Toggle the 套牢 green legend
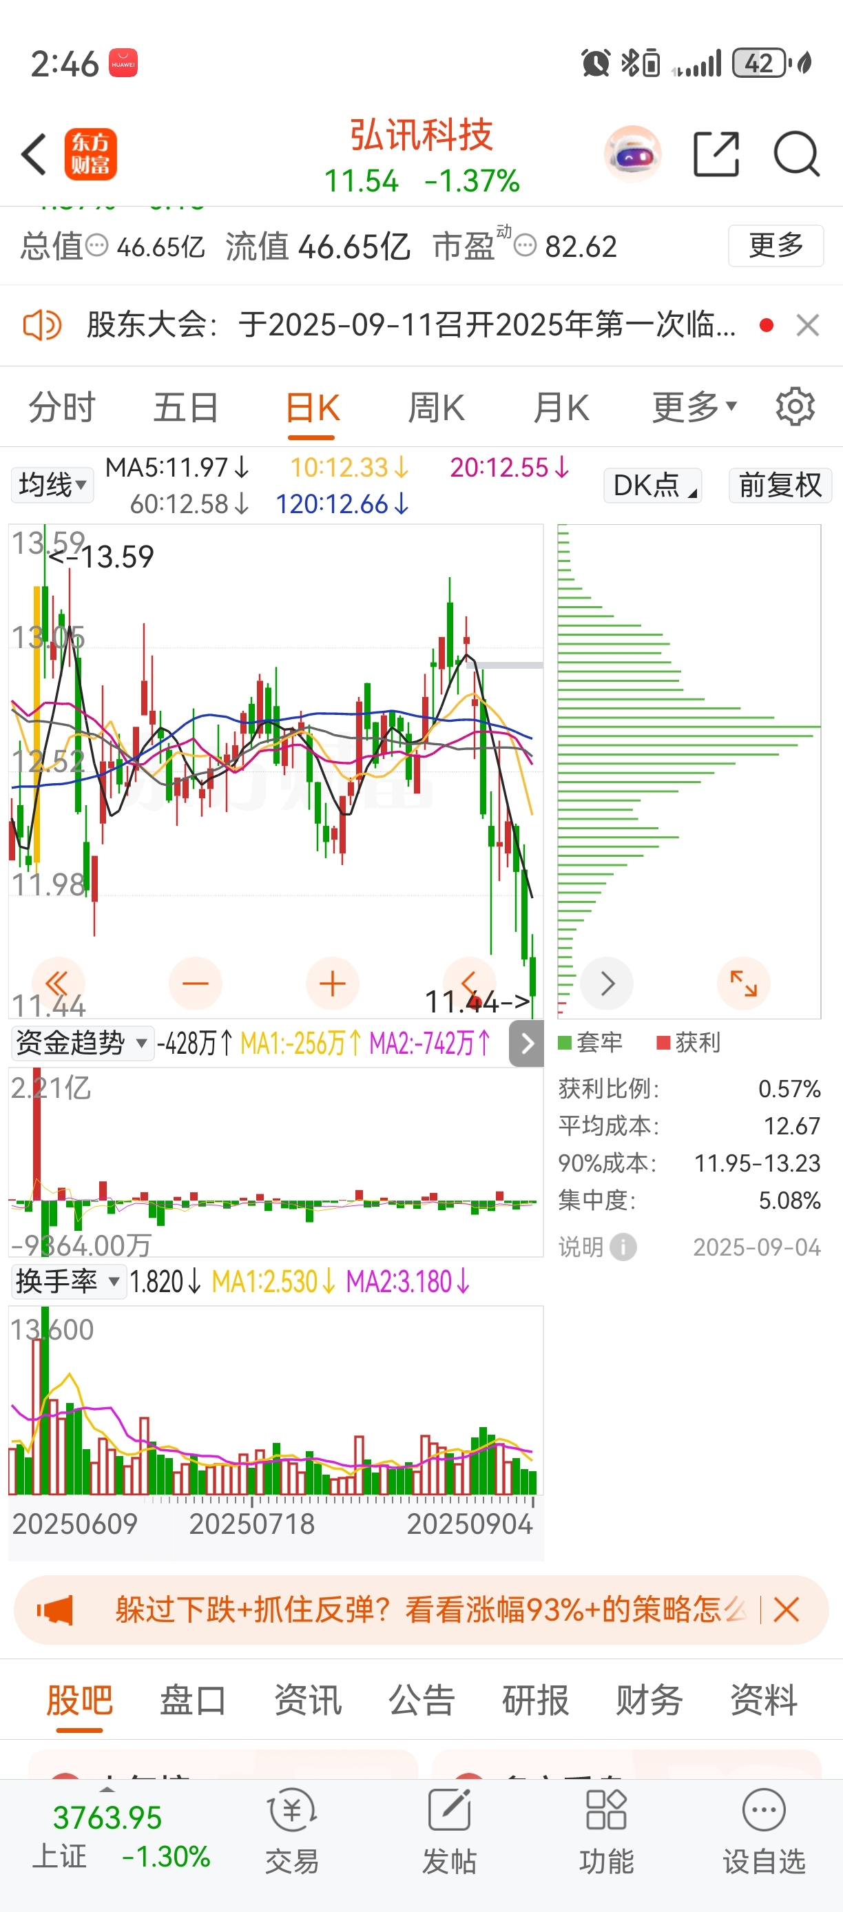This screenshot has height=1912, width=843. tap(590, 1043)
